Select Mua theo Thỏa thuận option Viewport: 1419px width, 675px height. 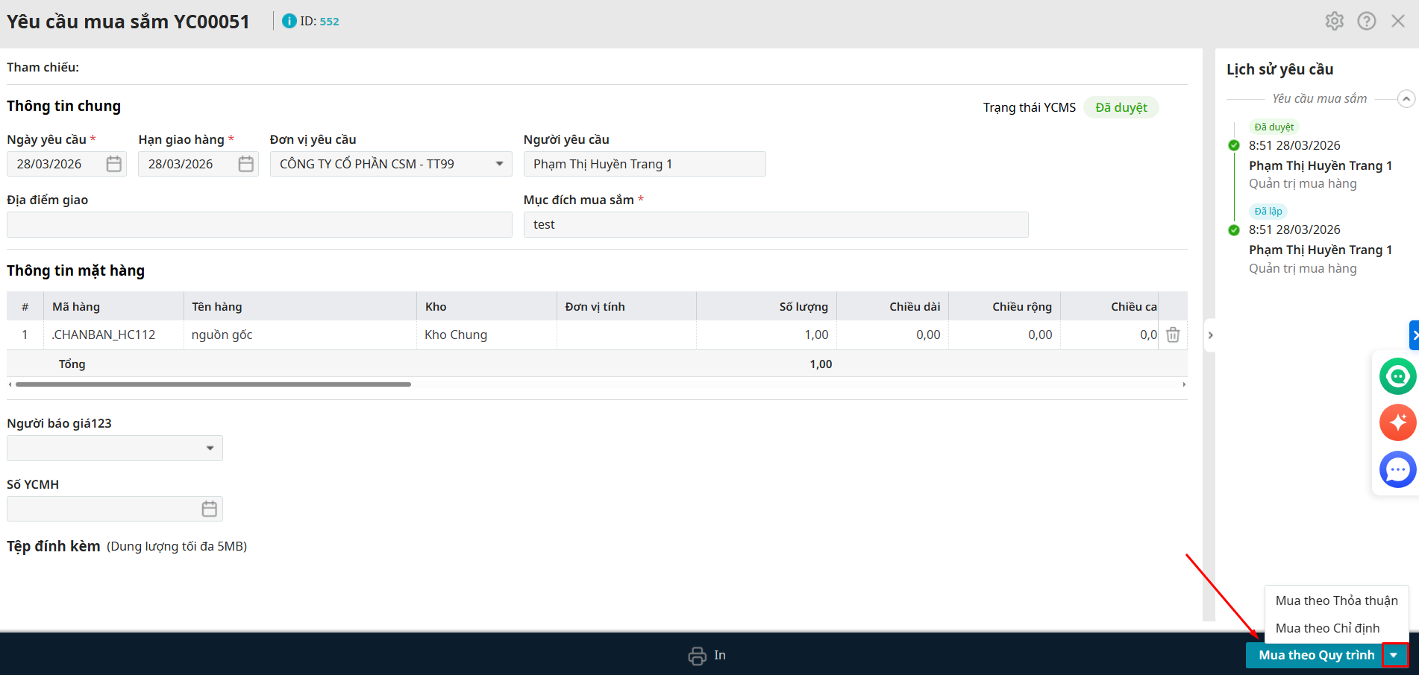[1336, 600]
